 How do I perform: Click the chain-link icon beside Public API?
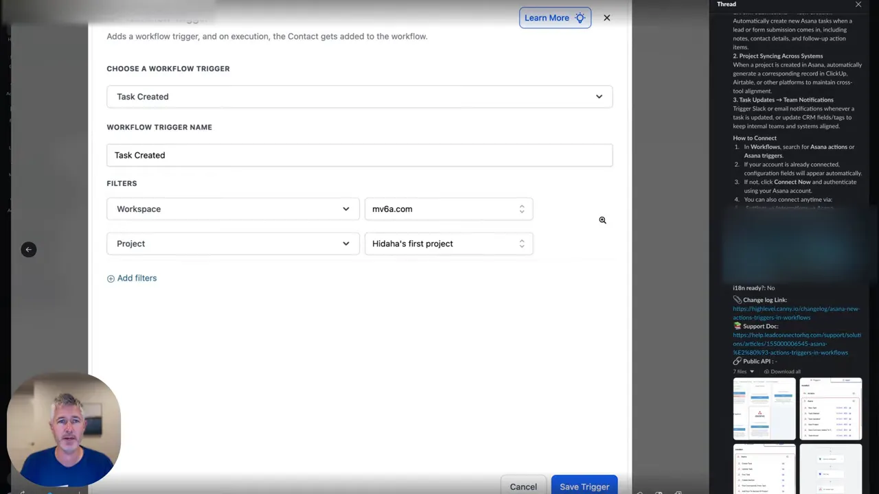pyautogui.click(x=738, y=362)
